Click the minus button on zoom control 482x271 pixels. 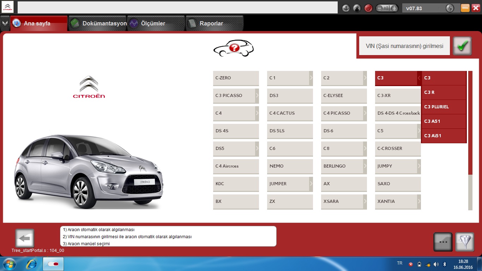pos(380,8)
